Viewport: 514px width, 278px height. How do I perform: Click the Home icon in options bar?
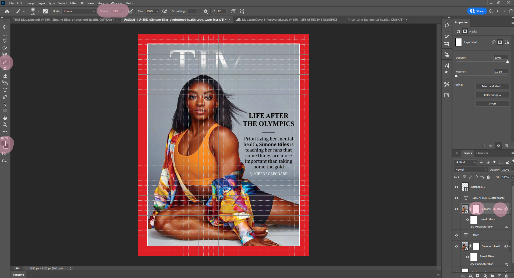click(7, 11)
